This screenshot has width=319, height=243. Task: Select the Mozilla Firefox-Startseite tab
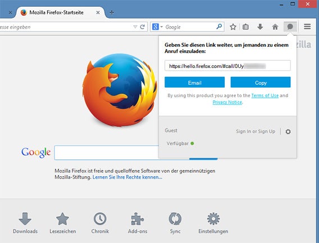click(60, 12)
